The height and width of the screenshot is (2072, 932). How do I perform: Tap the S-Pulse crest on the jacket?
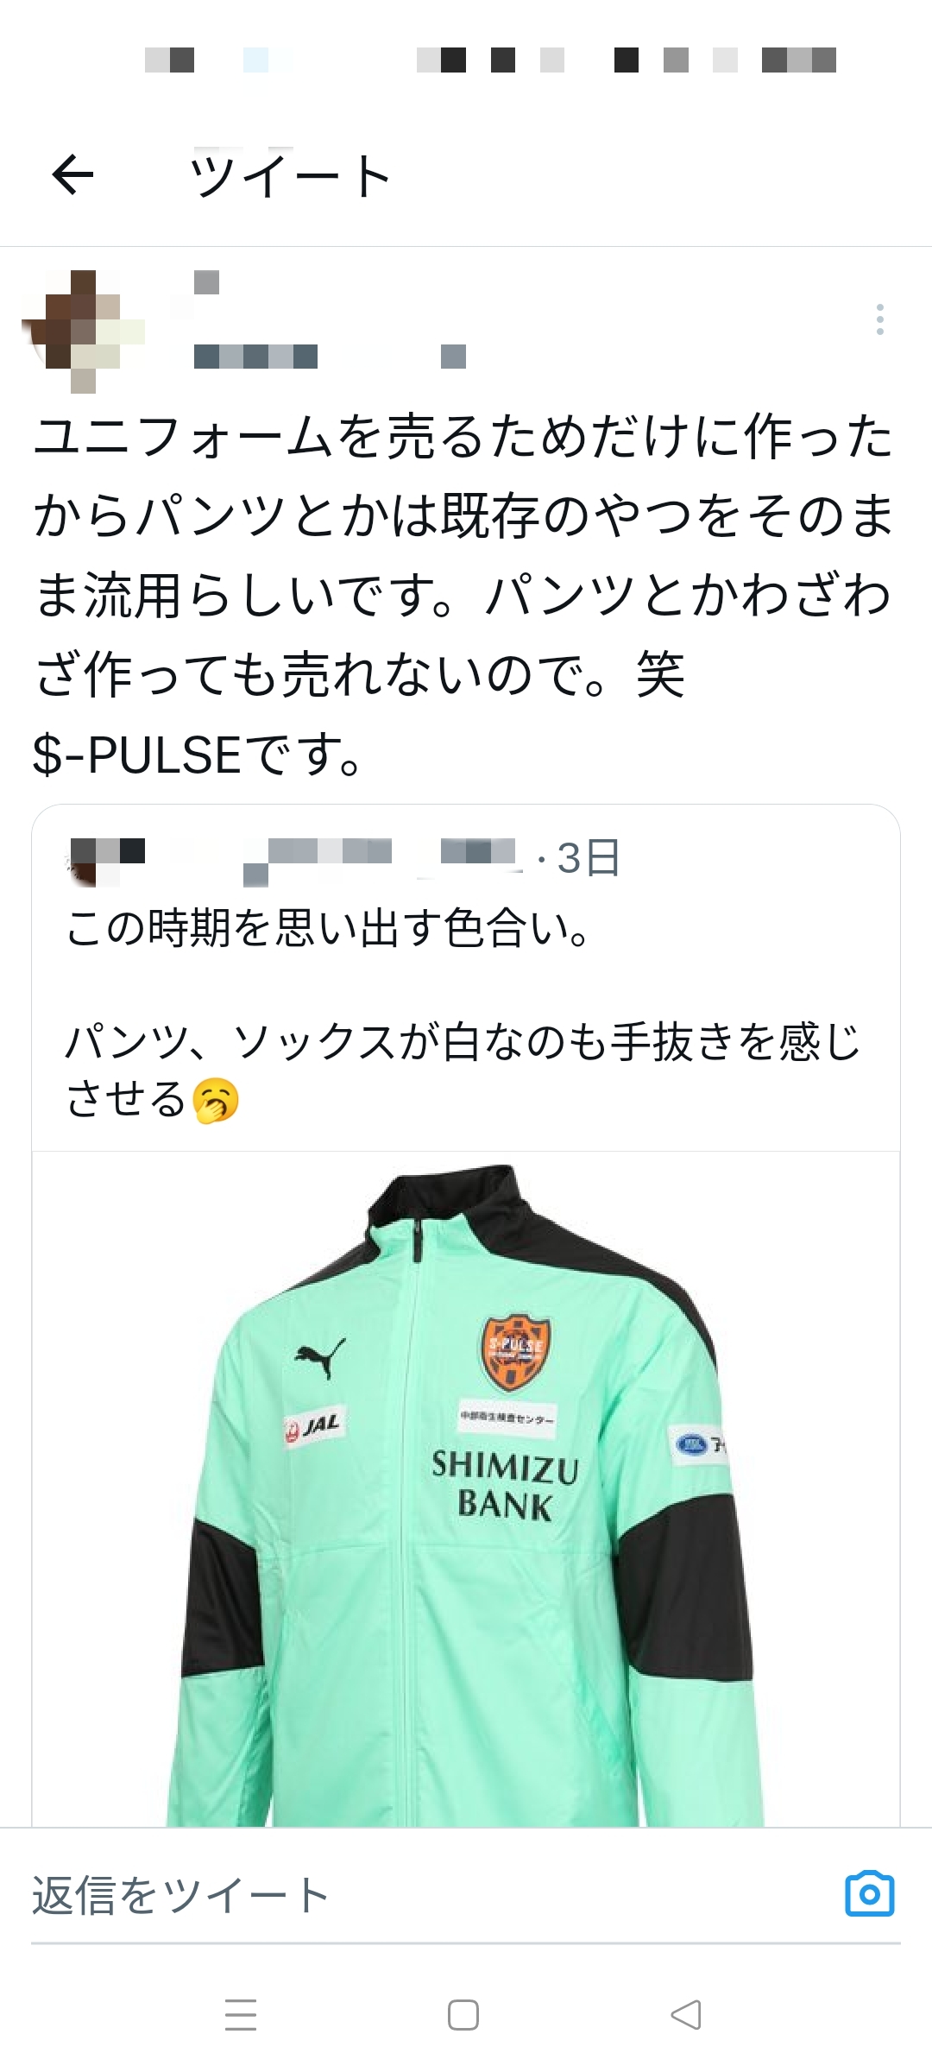click(515, 1352)
